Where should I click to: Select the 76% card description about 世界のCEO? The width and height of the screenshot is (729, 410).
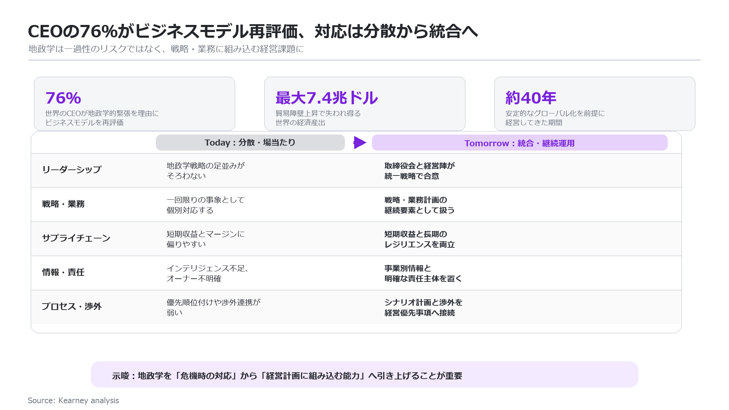(x=102, y=118)
